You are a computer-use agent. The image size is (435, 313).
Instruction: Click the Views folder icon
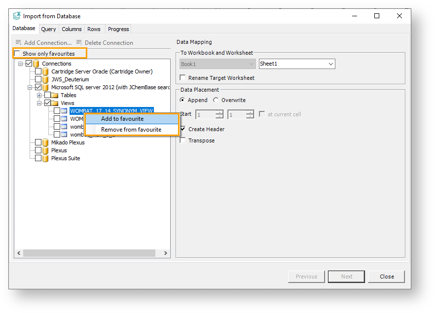tap(55, 103)
